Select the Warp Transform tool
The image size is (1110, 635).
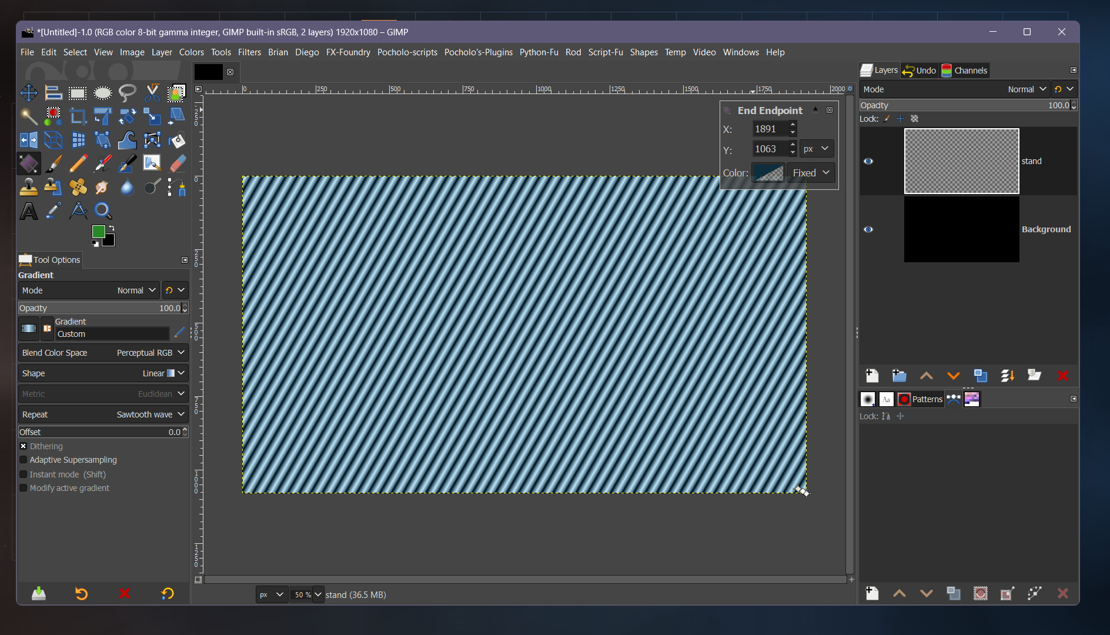click(x=127, y=140)
